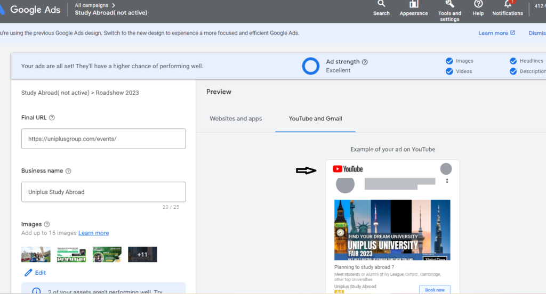Open the +11 more images thumbnail
Viewport: 546px width, 294px height.
[x=142, y=255]
